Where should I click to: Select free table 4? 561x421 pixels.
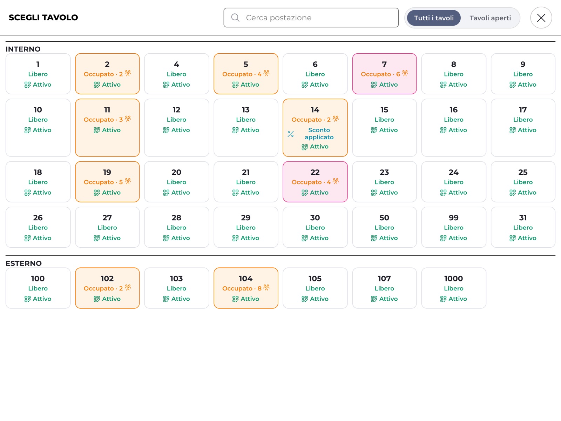click(x=176, y=74)
